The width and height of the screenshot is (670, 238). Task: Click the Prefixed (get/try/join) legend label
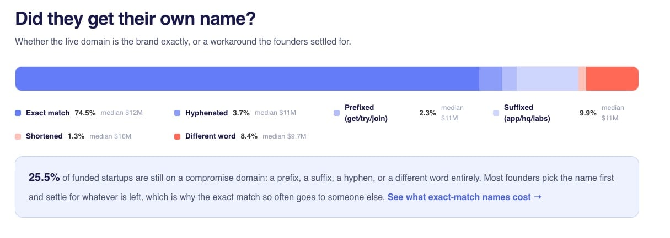point(366,113)
